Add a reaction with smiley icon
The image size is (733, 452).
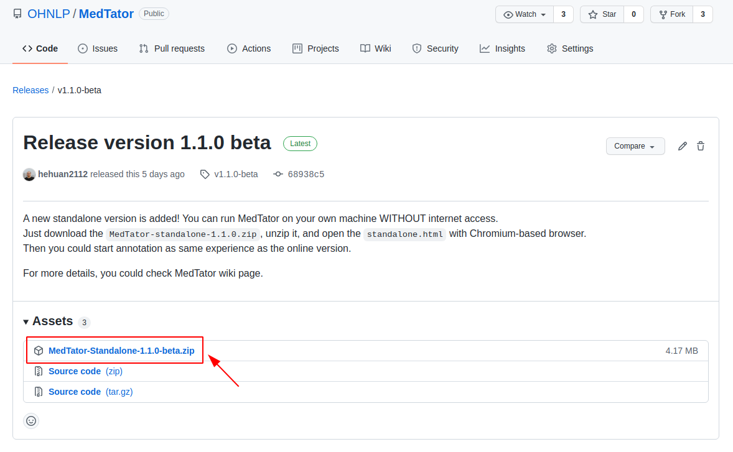[31, 421]
